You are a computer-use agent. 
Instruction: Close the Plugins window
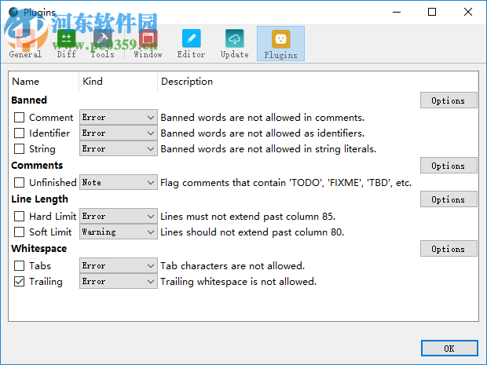click(x=468, y=12)
